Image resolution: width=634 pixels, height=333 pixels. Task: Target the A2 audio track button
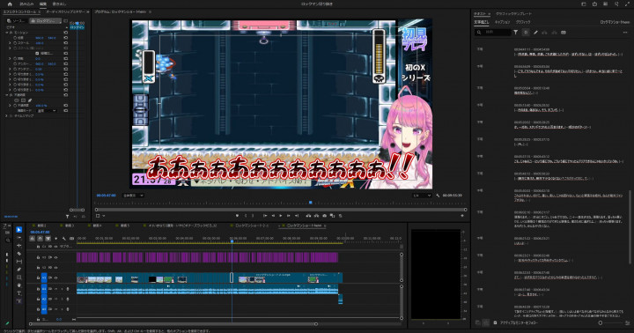click(44, 300)
